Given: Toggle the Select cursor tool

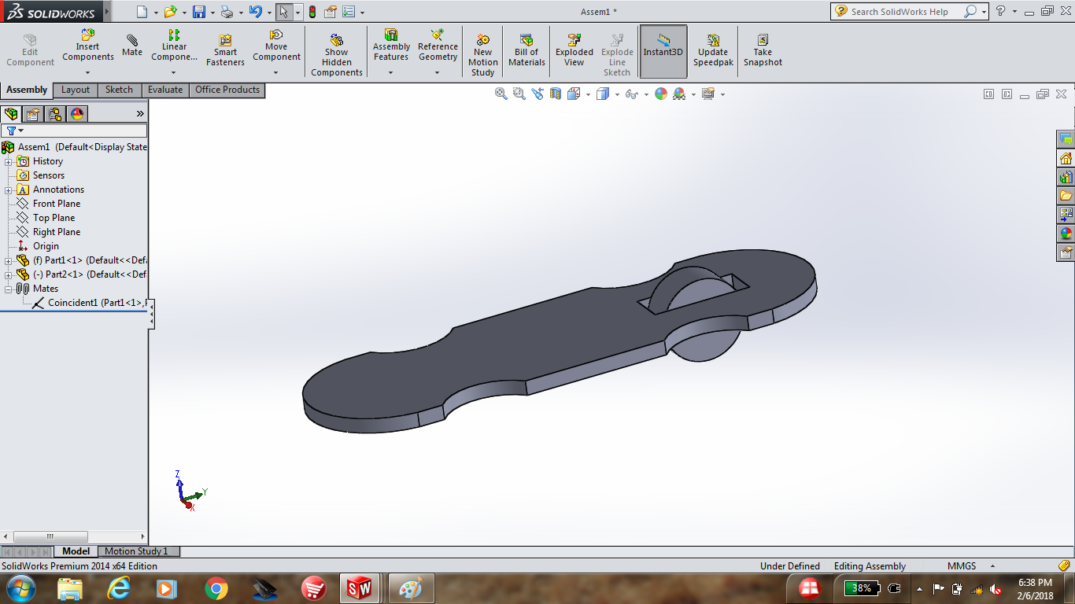Looking at the screenshot, I should click(283, 12).
